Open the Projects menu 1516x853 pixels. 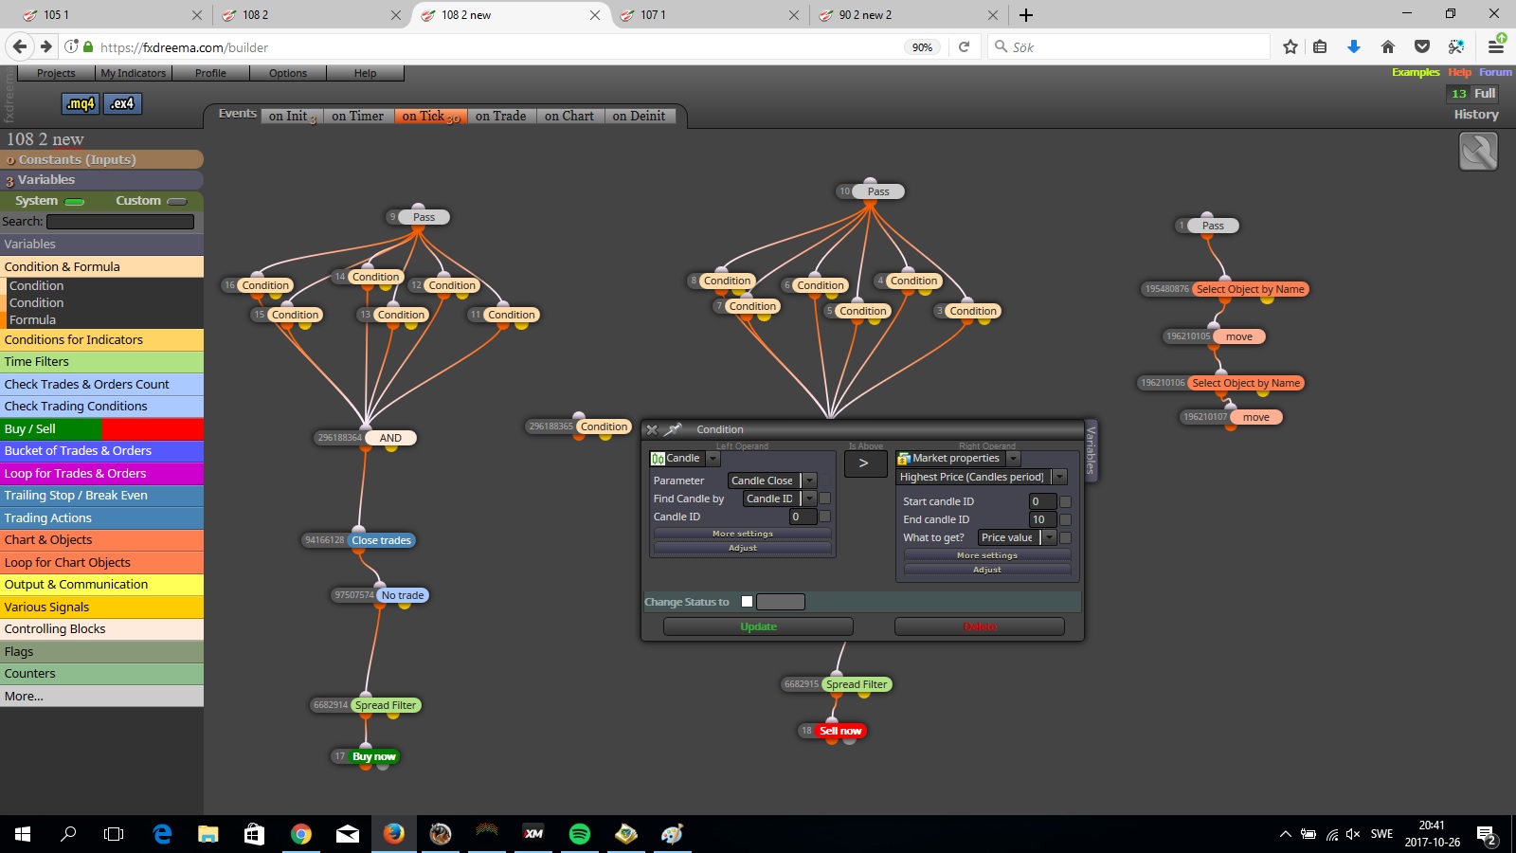click(56, 73)
